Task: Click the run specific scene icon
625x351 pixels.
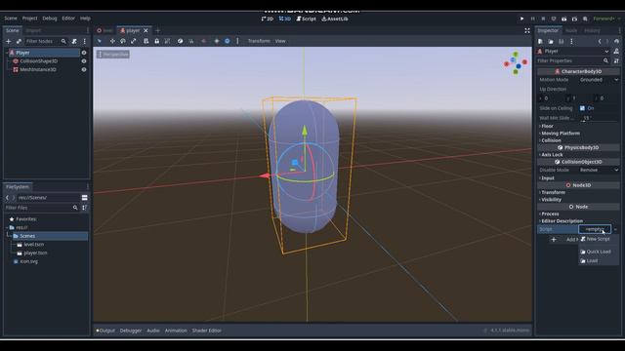Action: (574, 19)
